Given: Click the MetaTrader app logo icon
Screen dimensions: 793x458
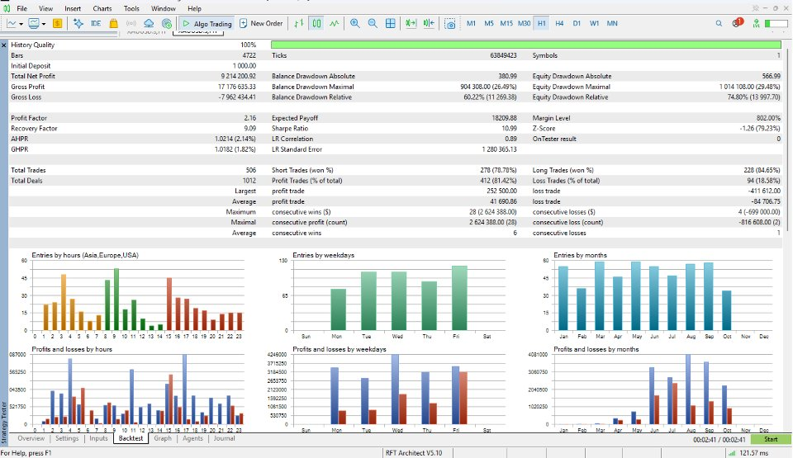Looking at the screenshot, I should [x=7, y=8].
